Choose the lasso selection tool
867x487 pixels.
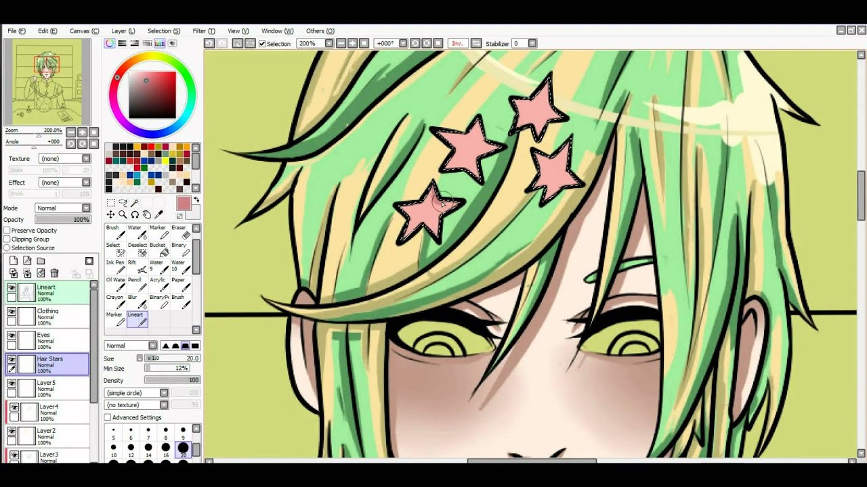(x=123, y=203)
